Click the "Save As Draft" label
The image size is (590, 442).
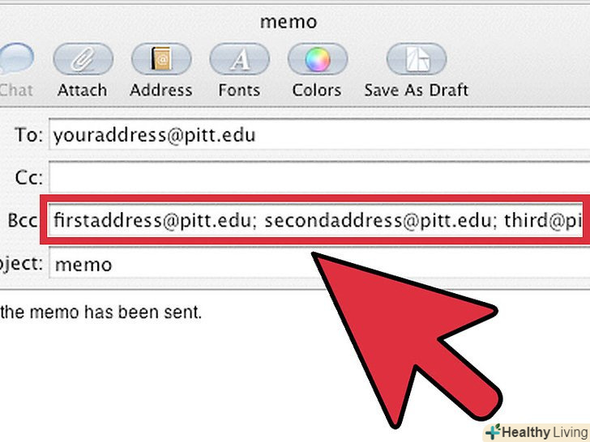point(416,90)
